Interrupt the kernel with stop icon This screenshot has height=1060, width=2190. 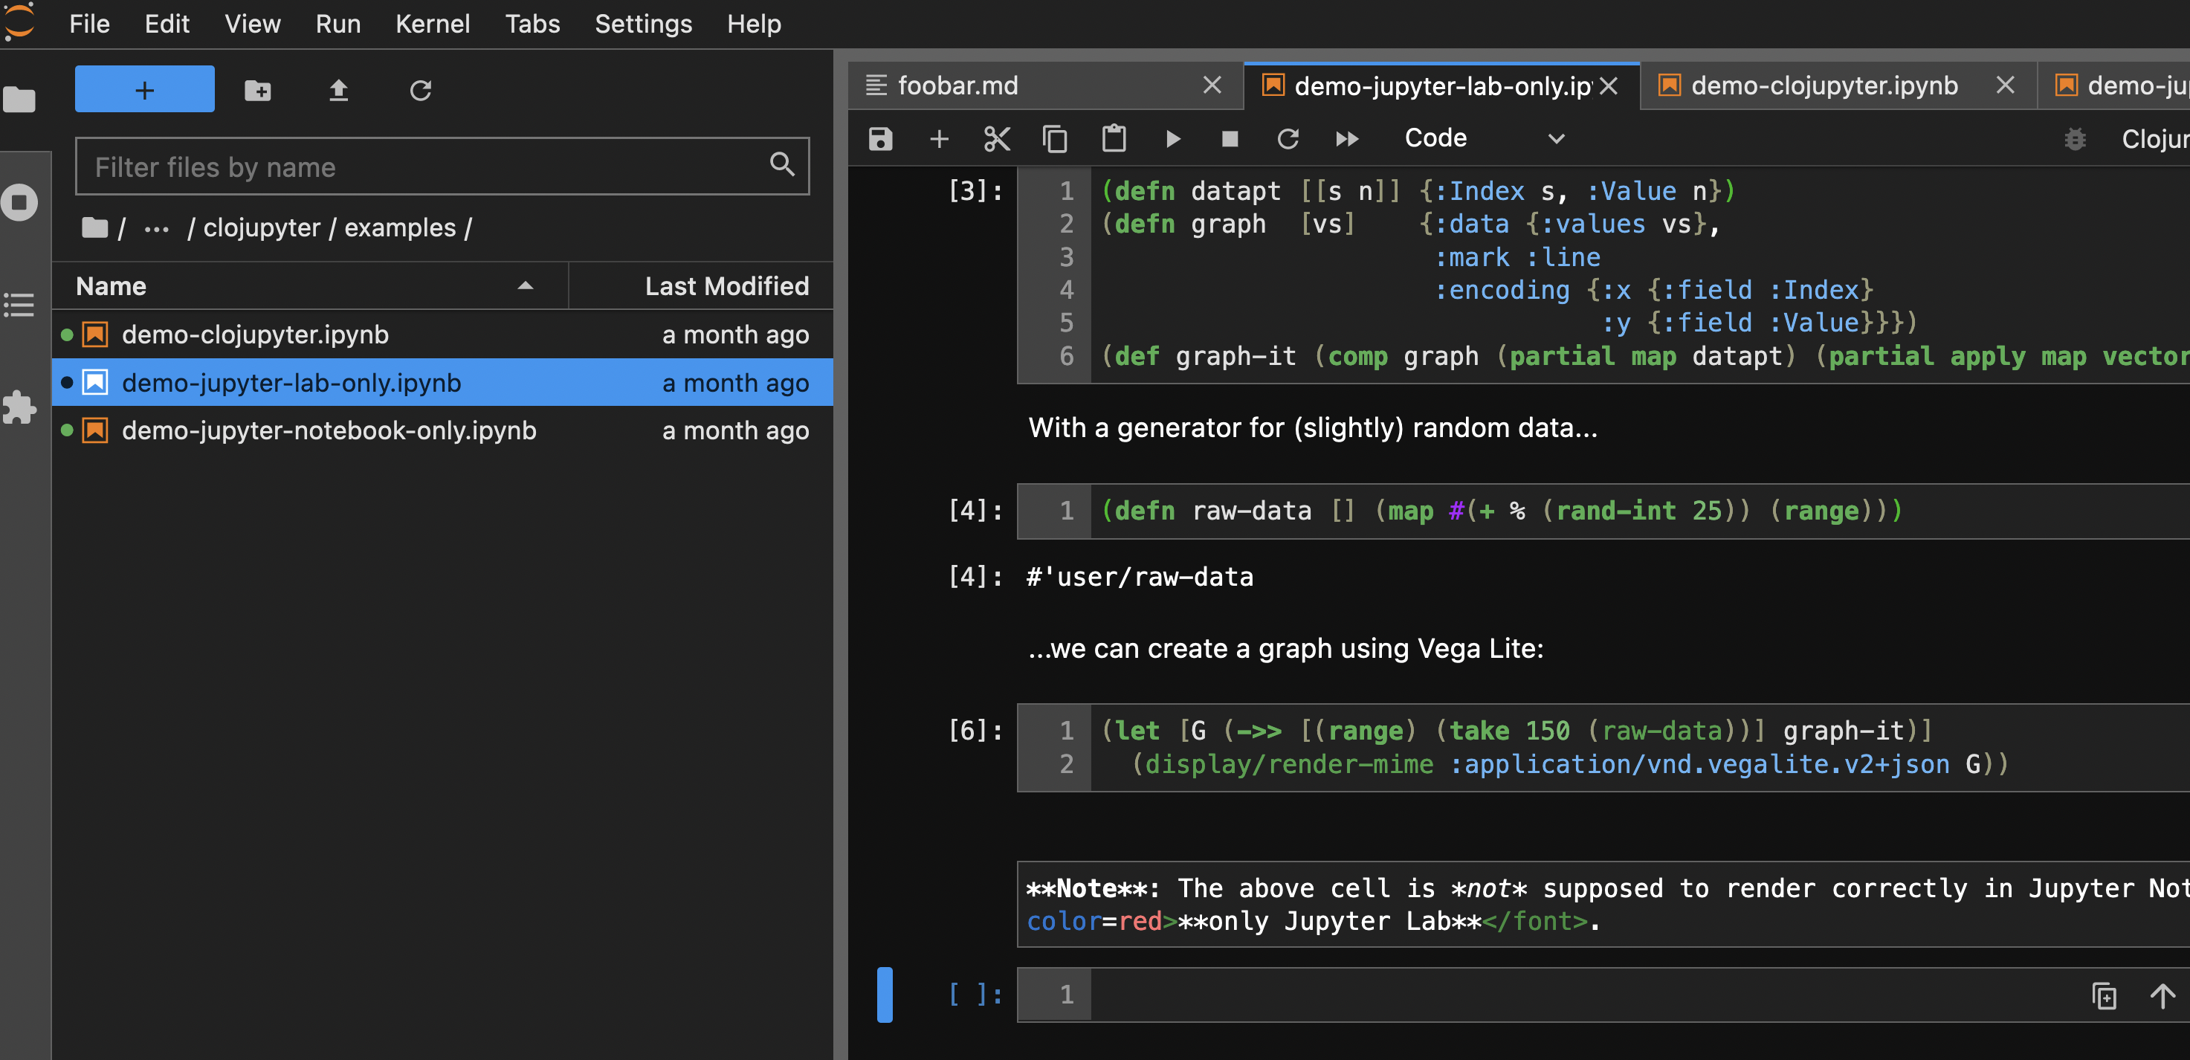[1230, 138]
